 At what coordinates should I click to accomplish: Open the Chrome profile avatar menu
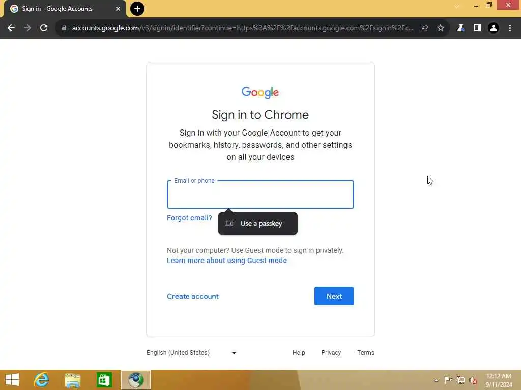[494, 28]
